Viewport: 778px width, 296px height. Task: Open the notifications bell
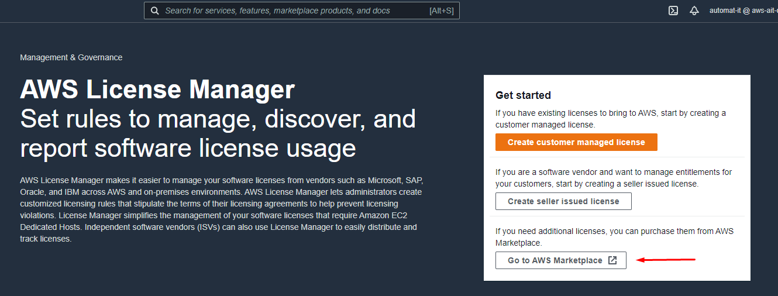694,11
